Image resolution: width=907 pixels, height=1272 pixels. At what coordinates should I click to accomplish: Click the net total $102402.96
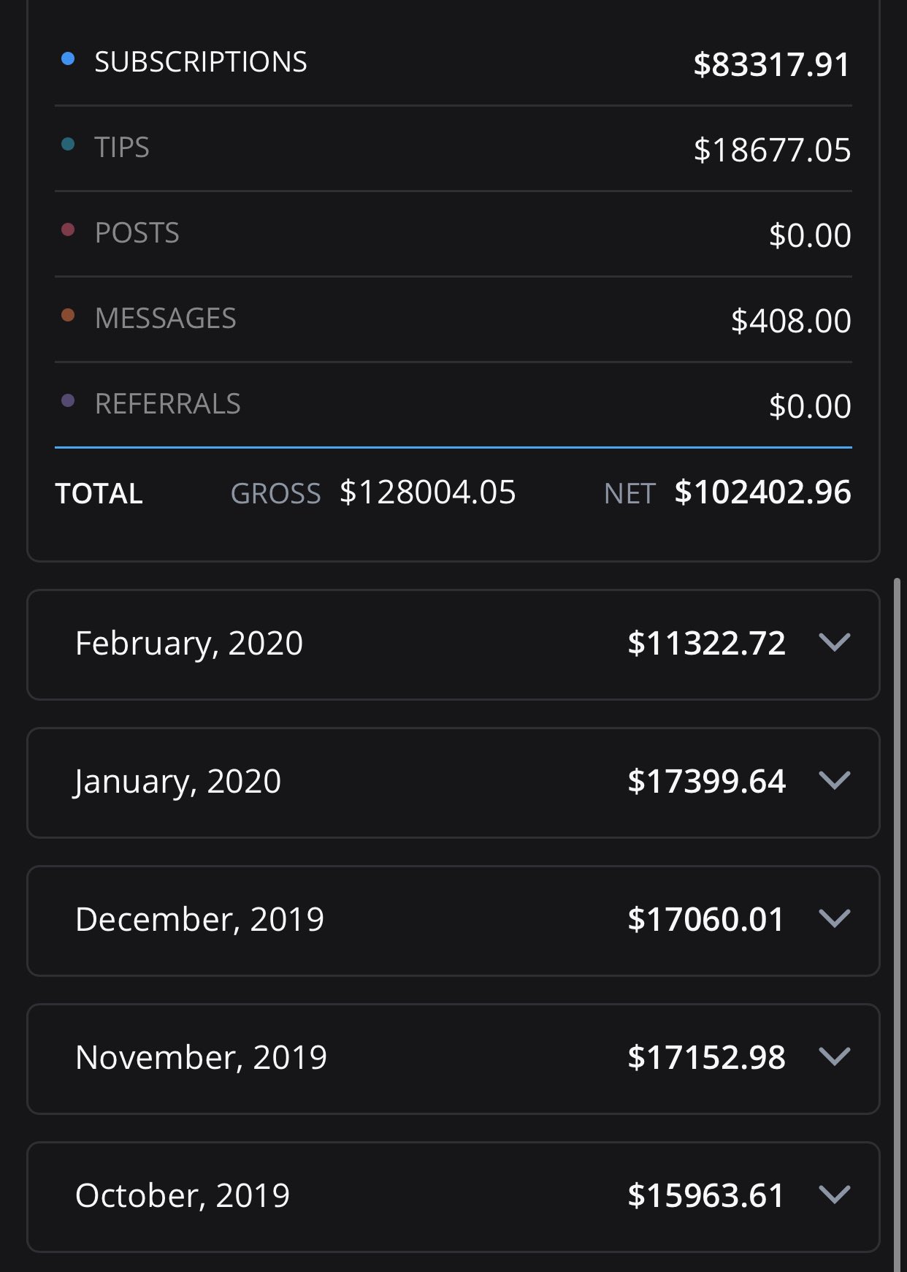click(x=762, y=492)
